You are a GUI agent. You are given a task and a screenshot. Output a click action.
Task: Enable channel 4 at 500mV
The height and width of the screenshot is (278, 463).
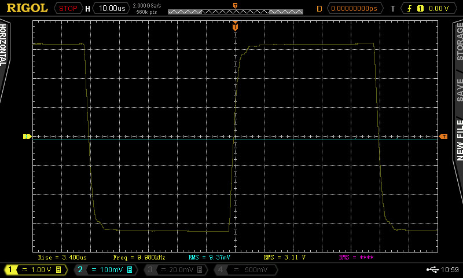[x=246, y=270]
